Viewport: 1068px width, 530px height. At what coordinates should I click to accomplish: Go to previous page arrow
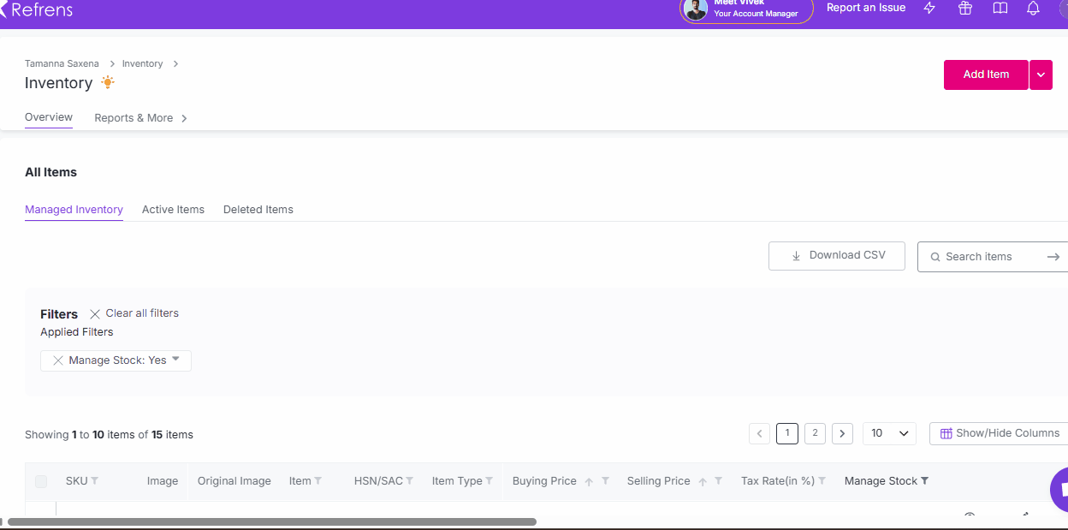click(759, 434)
